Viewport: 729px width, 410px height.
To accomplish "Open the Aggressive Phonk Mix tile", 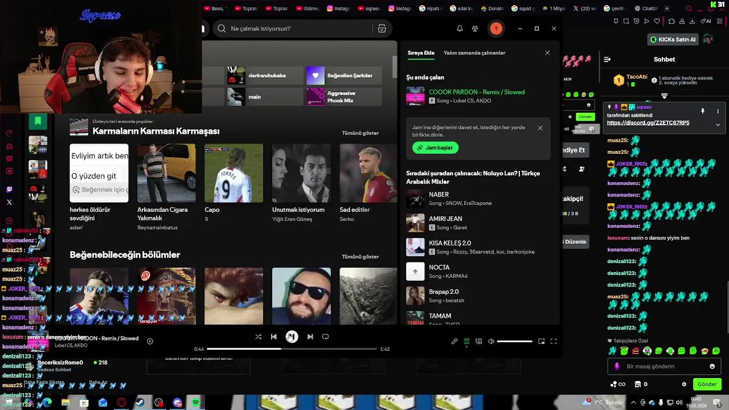I will tap(344, 97).
